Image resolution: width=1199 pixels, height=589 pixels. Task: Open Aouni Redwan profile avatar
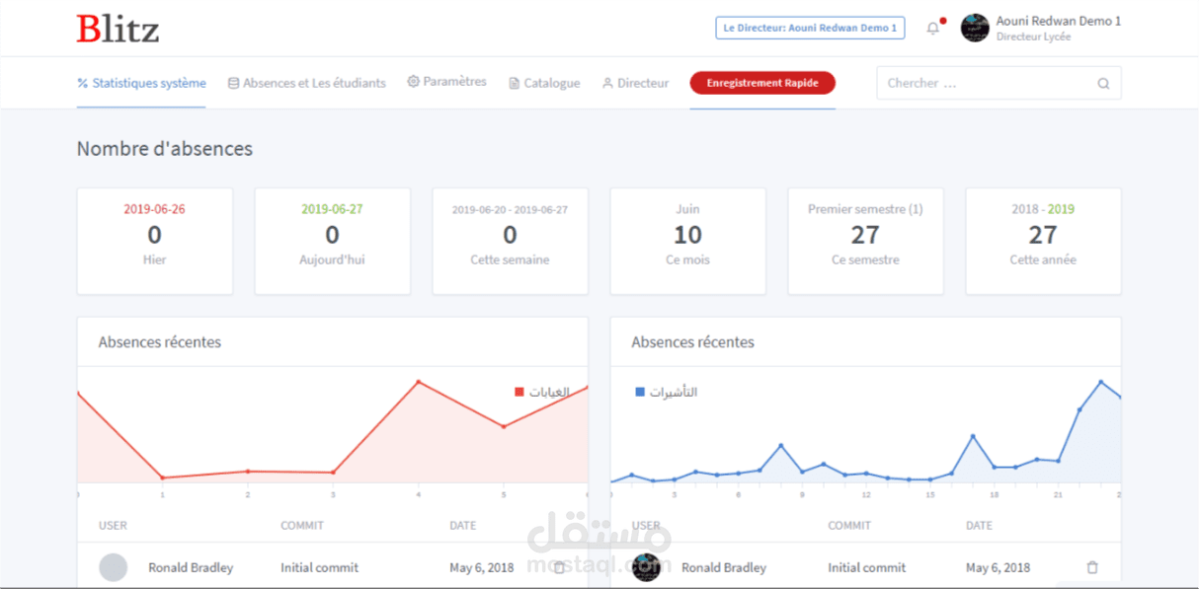pyautogui.click(x=975, y=28)
